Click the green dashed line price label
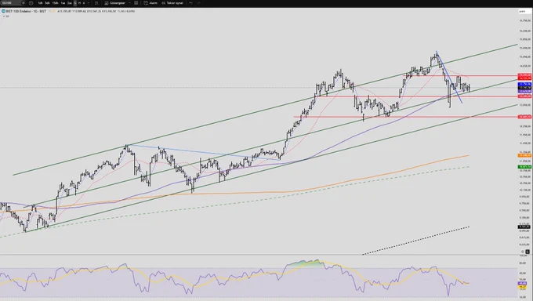This screenshot has width=533, height=301. point(524,167)
